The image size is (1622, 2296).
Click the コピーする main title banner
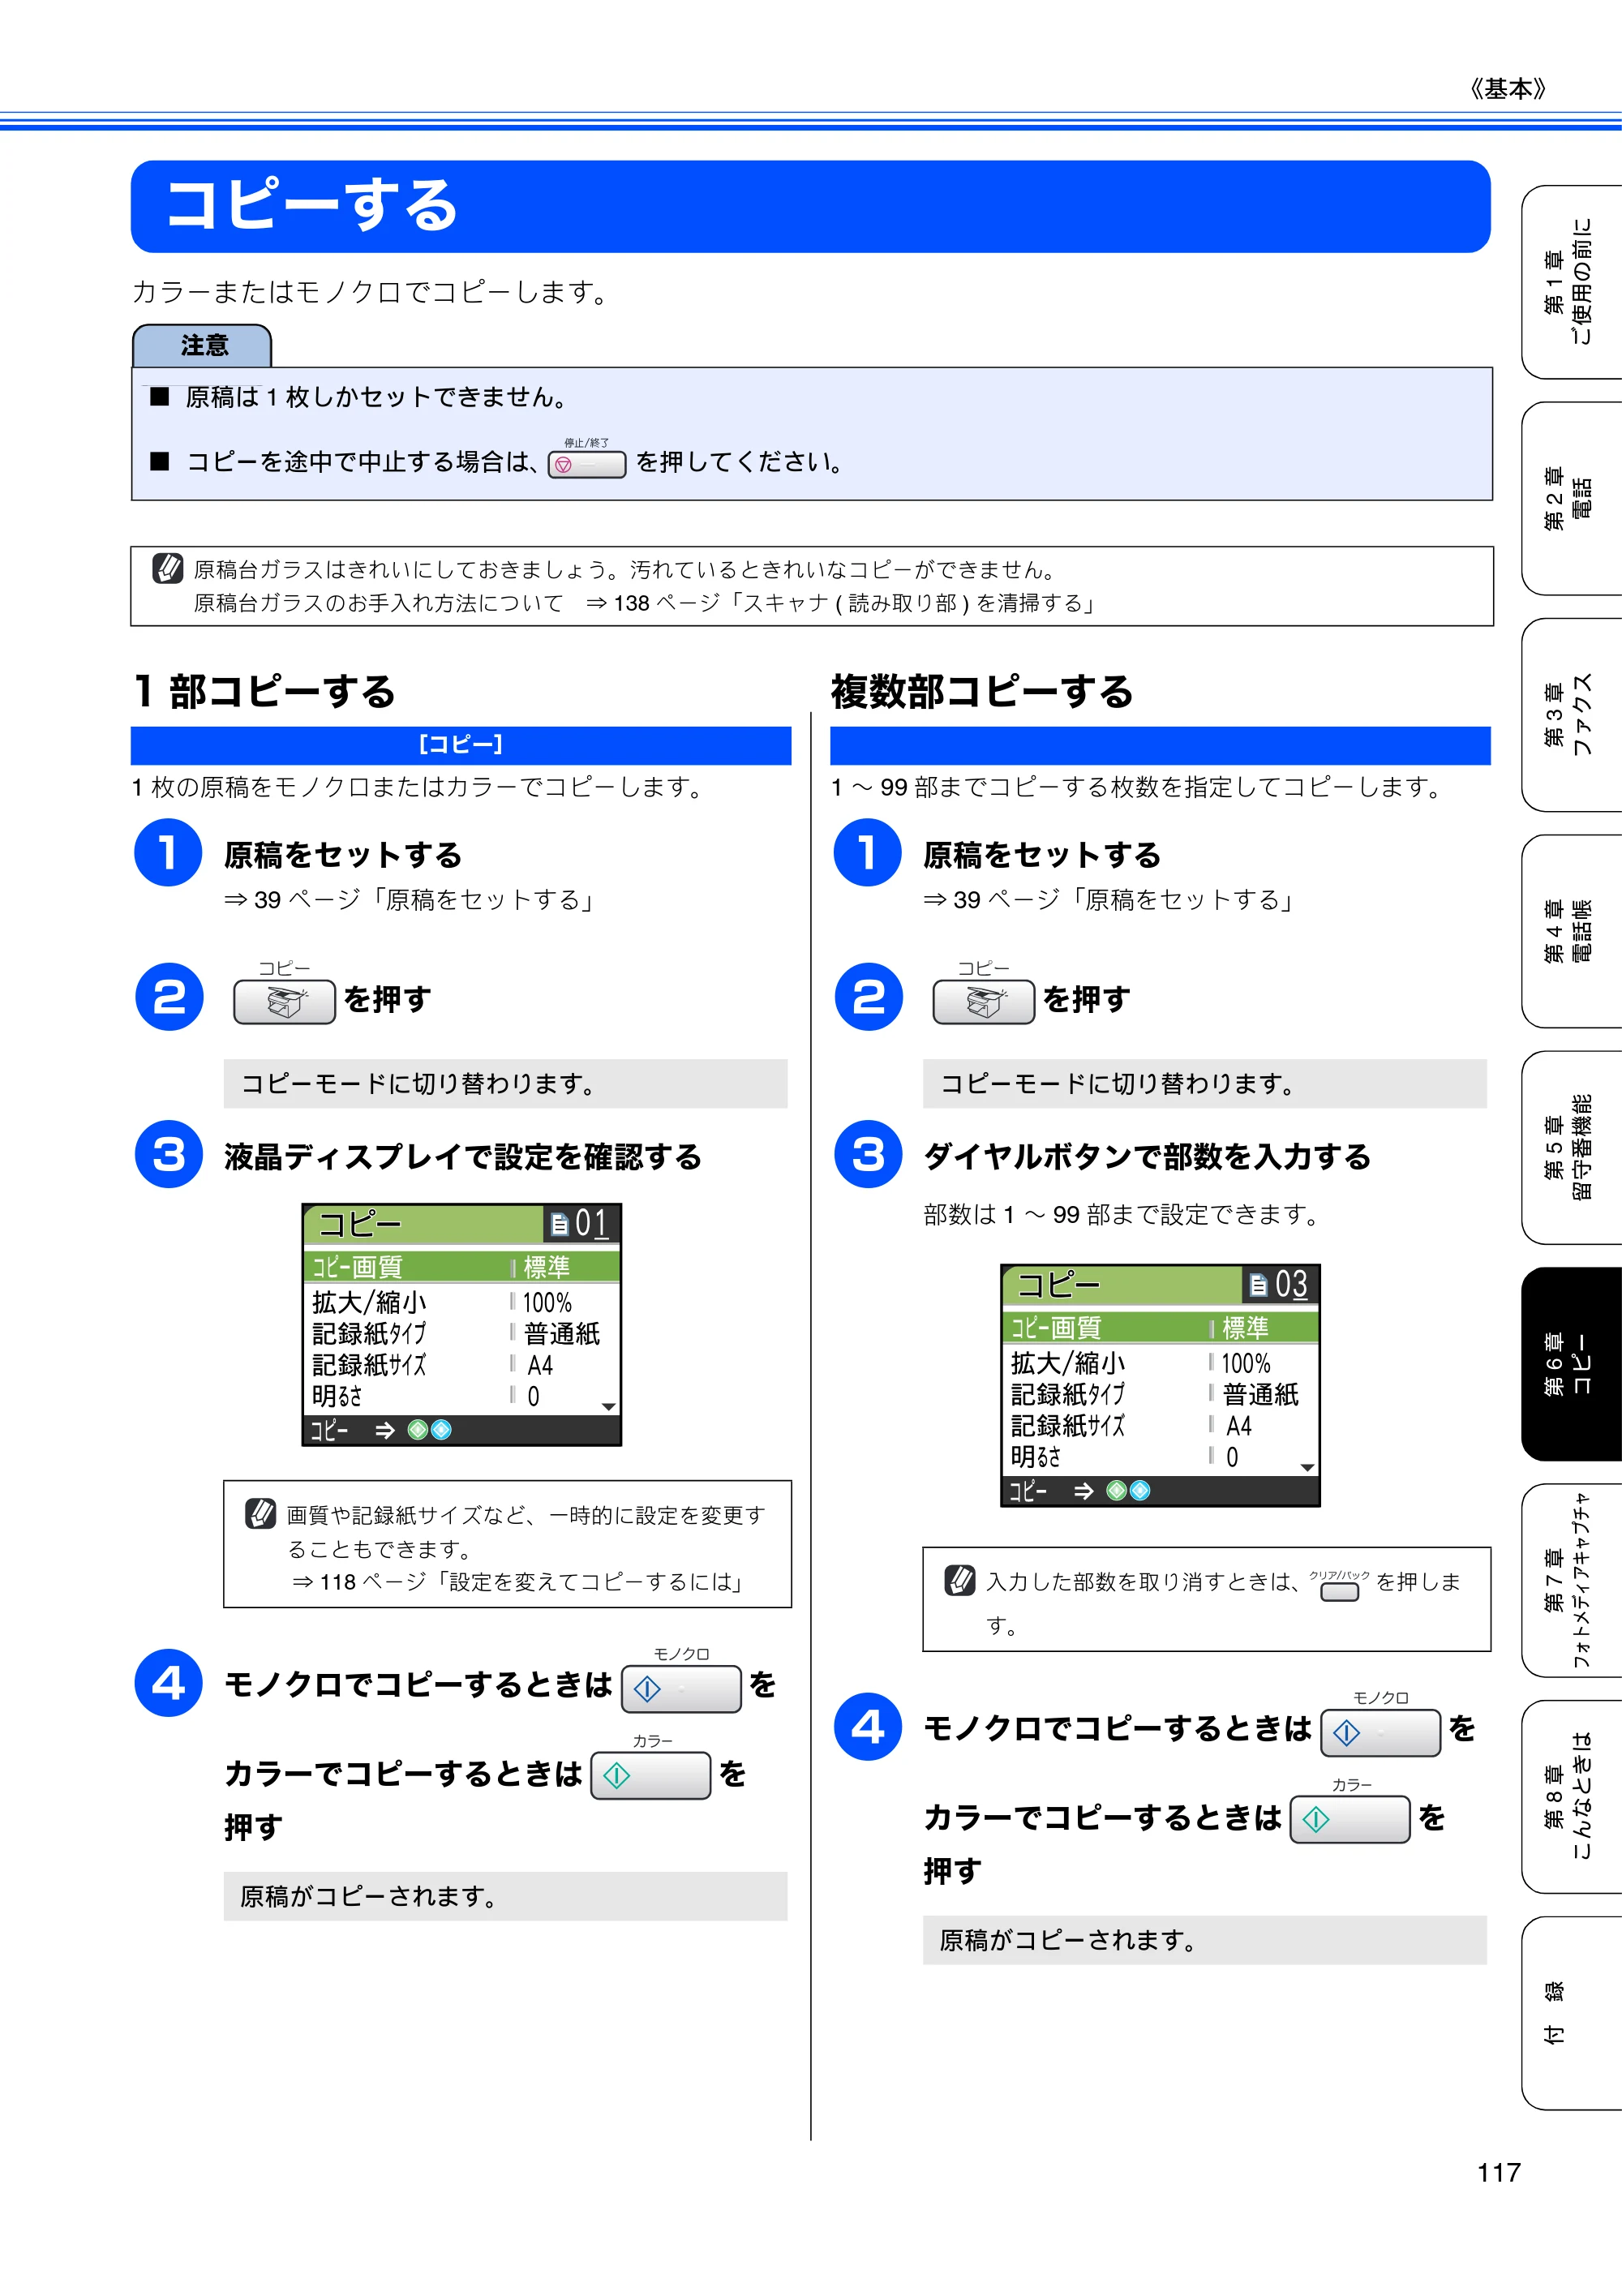click(x=810, y=206)
